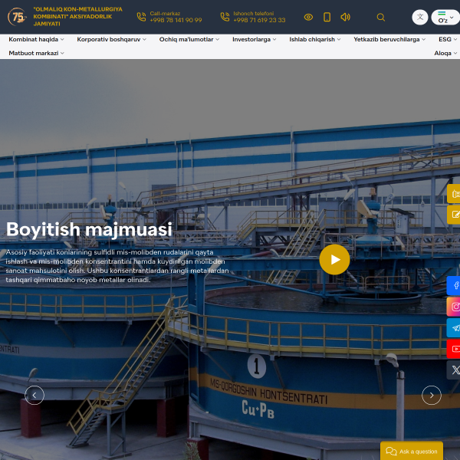Open the Facebook side link
460x460 pixels.
(454, 285)
